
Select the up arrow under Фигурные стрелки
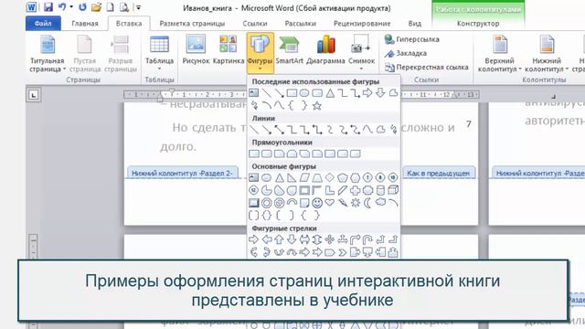tap(279, 239)
